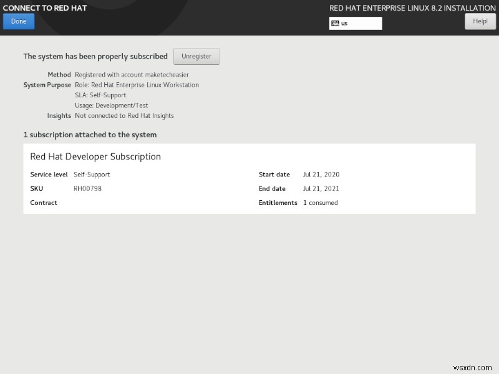Image resolution: width=499 pixels, height=374 pixels.
Task: Click the keyboard layout icon
Action: coord(336,23)
